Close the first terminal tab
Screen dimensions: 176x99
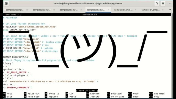pyautogui.click(x=27, y=10)
